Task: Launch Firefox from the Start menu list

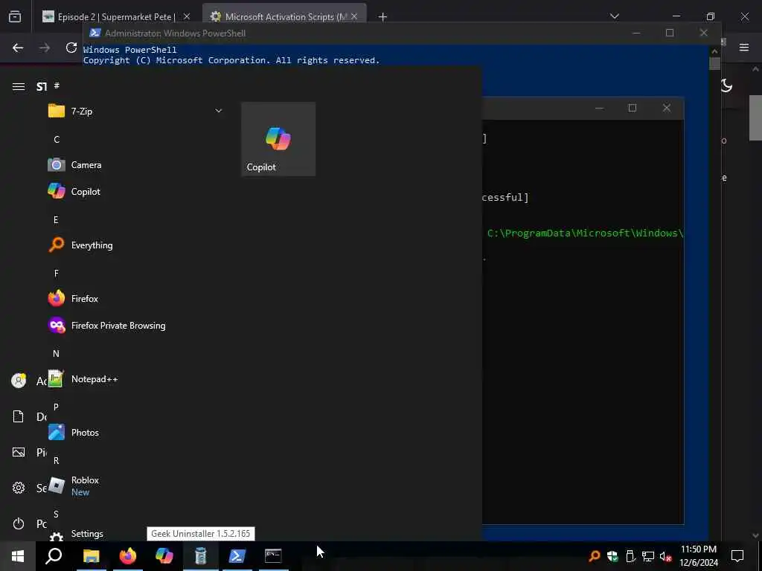Action: point(135,298)
